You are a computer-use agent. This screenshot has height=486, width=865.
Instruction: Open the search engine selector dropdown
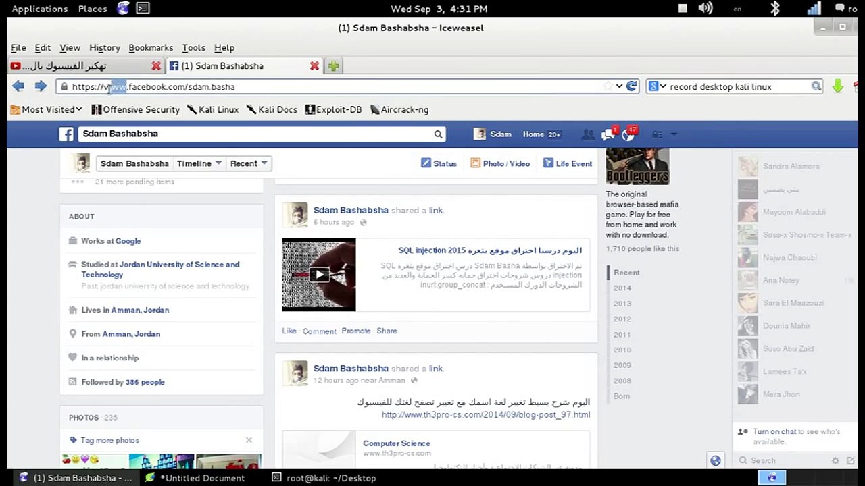click(657, 86)
